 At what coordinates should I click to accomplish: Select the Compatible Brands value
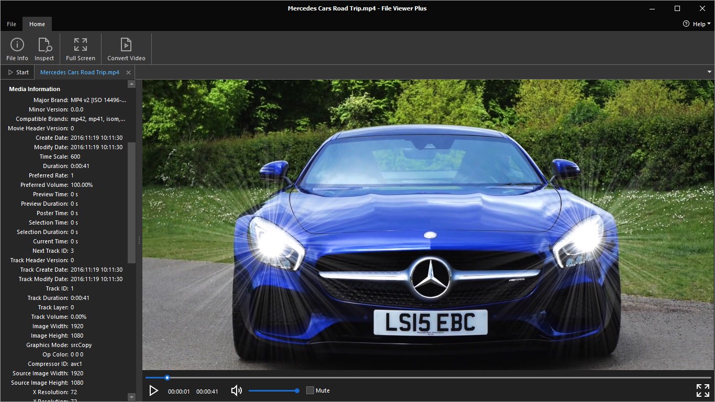pos(98,119)
